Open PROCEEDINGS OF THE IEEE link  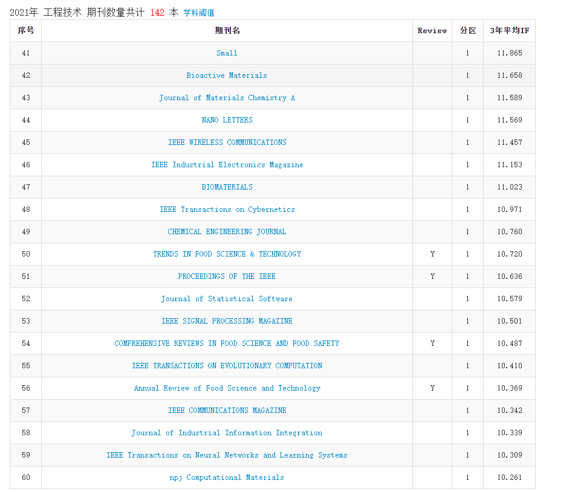(227, 276)
